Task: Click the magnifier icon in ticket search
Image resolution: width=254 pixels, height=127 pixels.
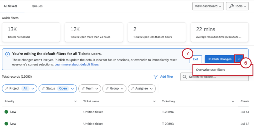Action: click(x=185, y=77)
